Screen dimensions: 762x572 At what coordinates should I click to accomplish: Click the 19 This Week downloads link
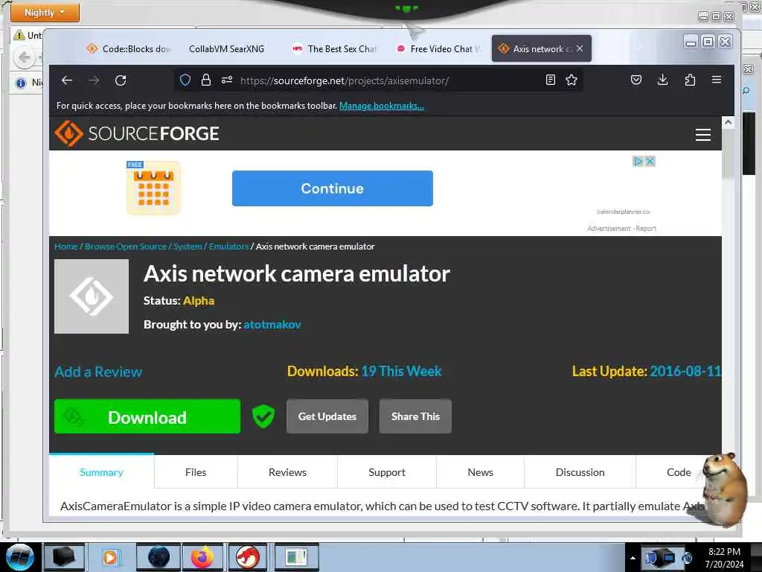[x=401, y=372]
